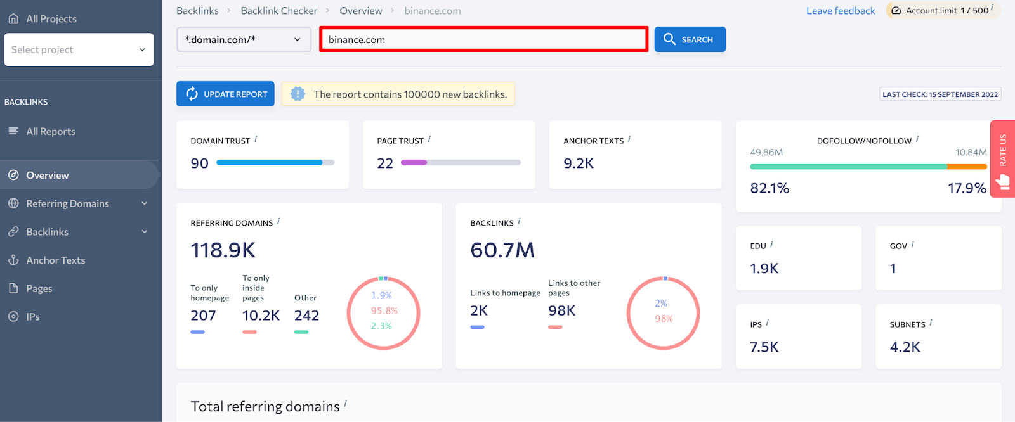Viewport: 1015px width, 422px height.
Task: Open info tooltip next to Account limit
Action: (x=992, y=8)
